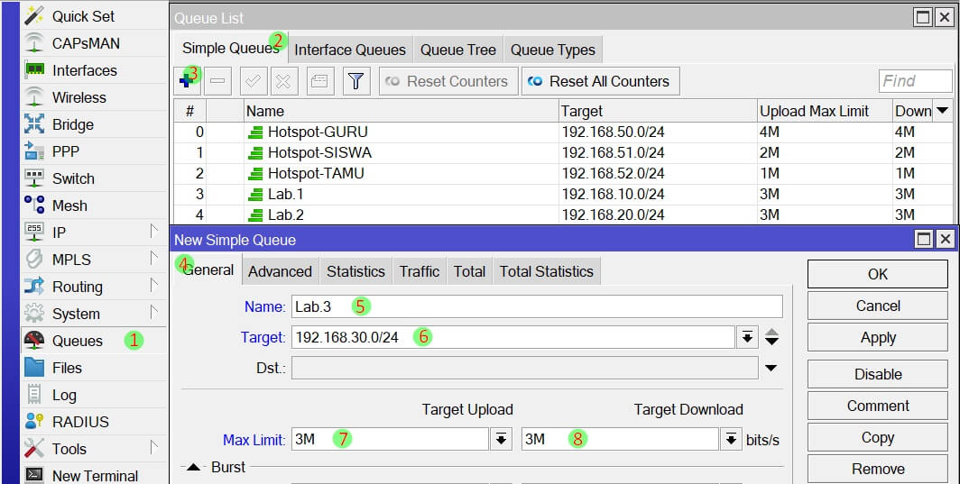Click the Name input field containing Lab.3
960x484 pixels.
tap(537, 306)
